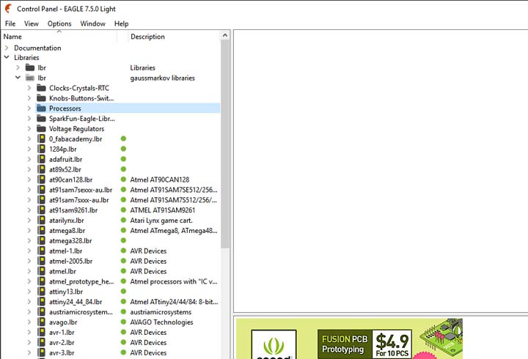
Task: Open the Window menu
Action: [92, 23]
